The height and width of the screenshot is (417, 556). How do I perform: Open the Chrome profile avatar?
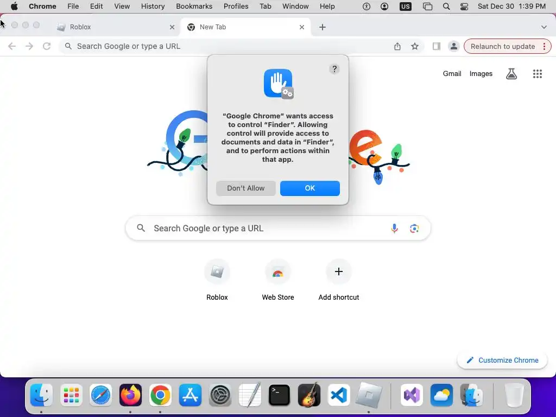click(x=453, y=46)
